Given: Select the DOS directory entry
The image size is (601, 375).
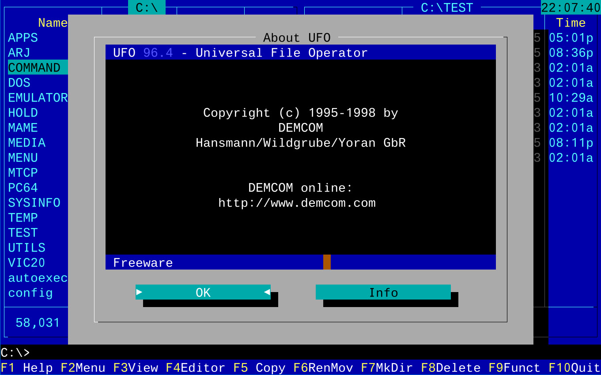Looking at the screenshot, I should pos(19,82).
